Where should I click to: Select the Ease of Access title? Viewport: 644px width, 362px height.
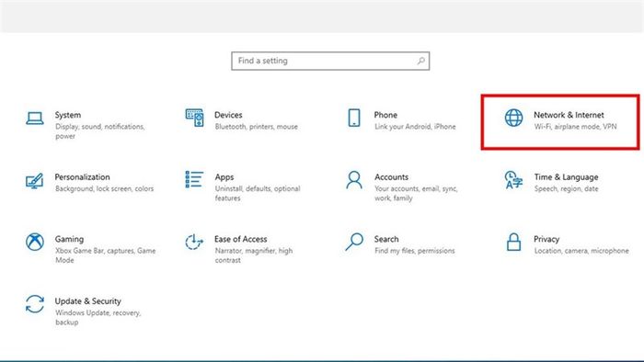pyautogui.click(x=241, y=239)
